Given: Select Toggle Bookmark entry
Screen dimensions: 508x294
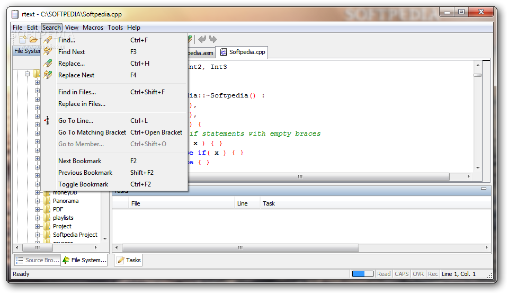Looking at the screenshot, I should click(x=114, y=184).
